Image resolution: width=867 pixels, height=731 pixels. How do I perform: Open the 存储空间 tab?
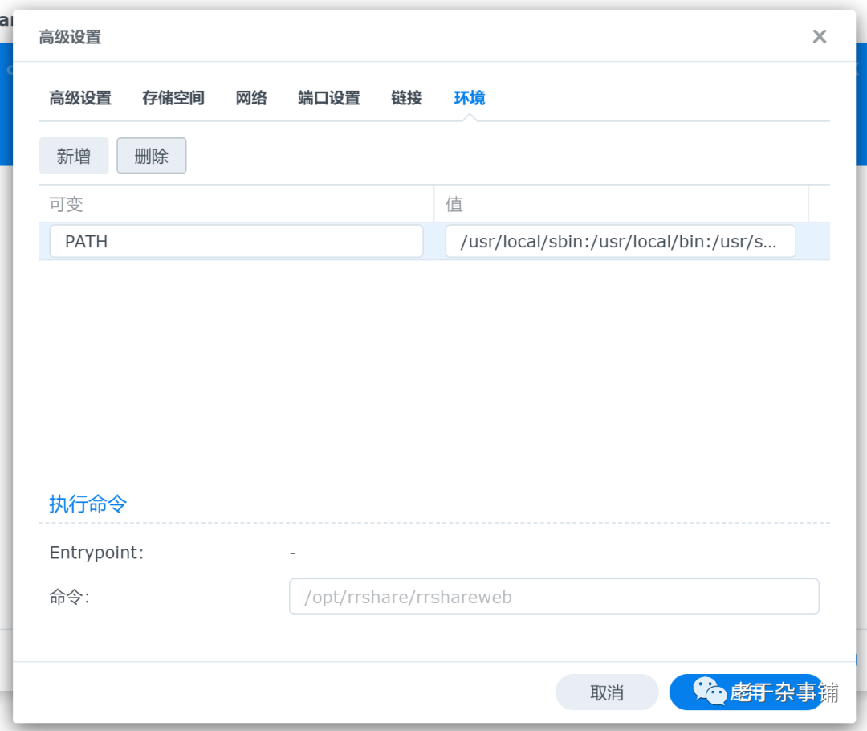click(x=173, y=98)
